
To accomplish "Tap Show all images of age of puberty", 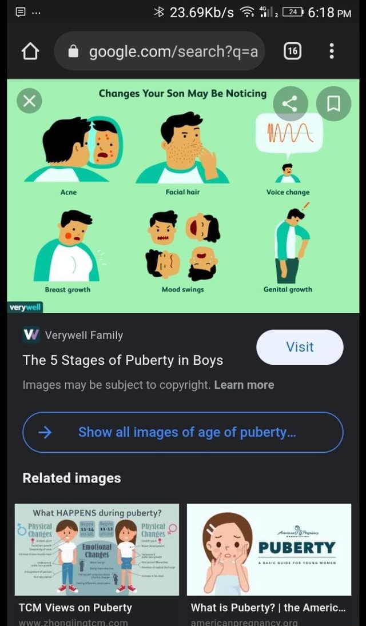I will [182, 432].
